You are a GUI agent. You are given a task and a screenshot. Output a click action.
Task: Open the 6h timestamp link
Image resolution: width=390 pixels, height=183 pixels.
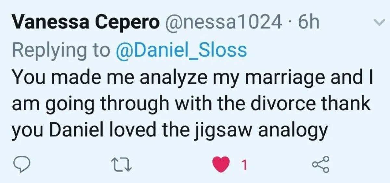pos(309,23)
